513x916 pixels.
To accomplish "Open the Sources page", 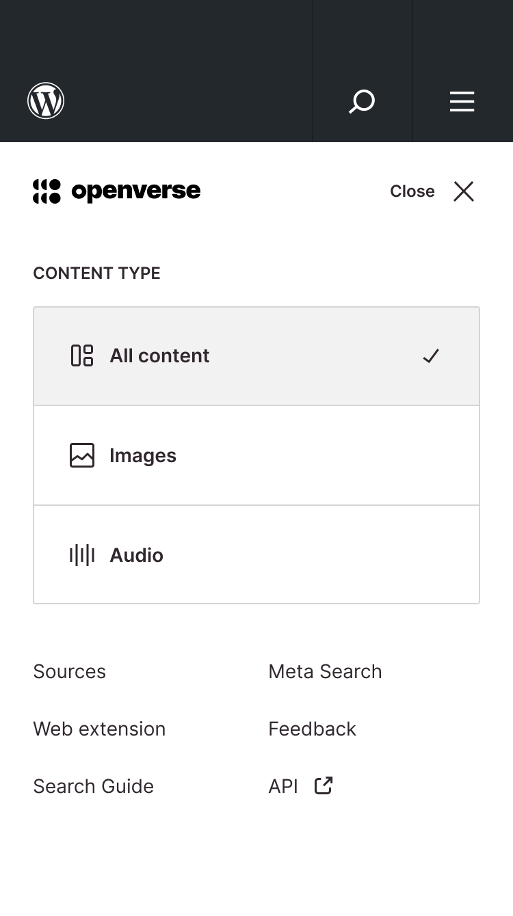I will pos(69,671).
